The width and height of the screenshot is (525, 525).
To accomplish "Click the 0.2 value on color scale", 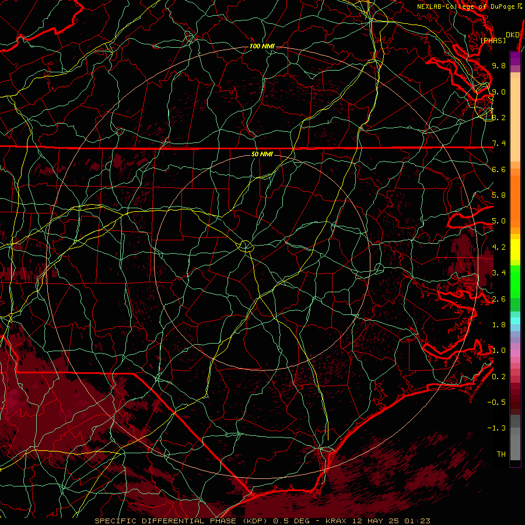I will point(499,377).
